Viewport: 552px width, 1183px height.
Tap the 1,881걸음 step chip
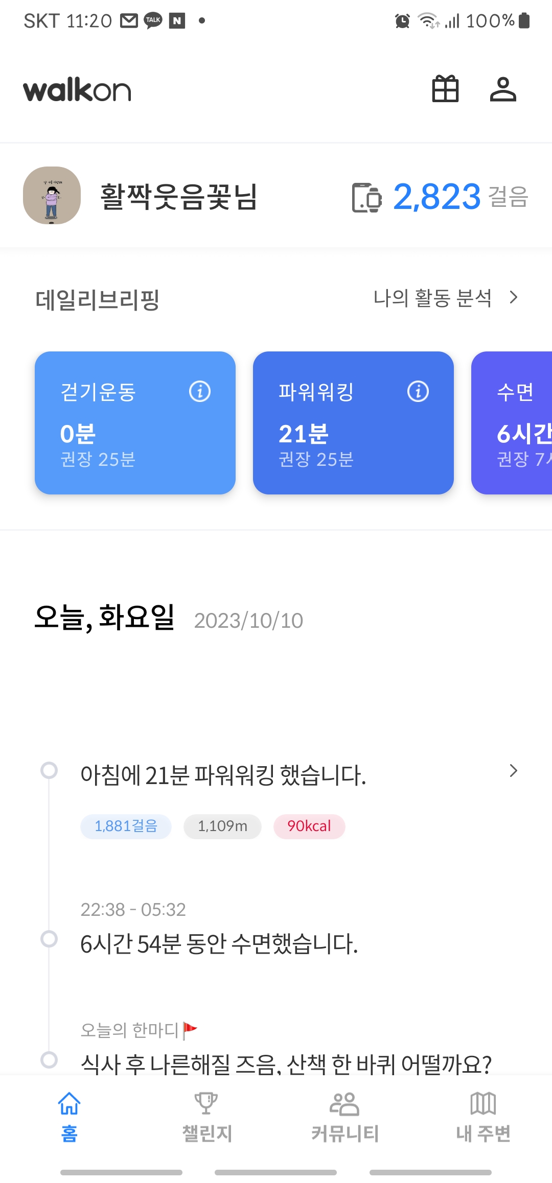tap(126, 826)
